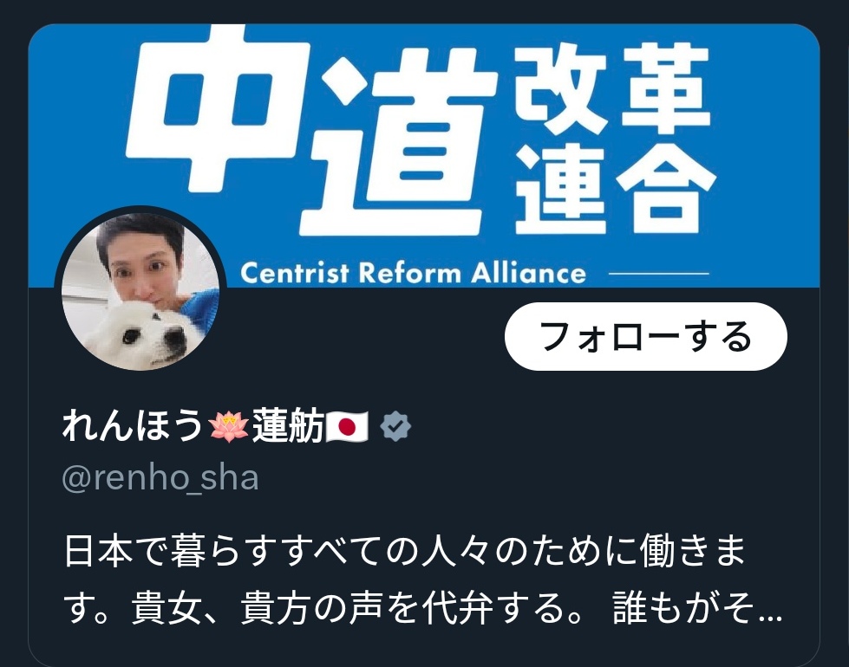Open the blue 中道改革連合 banner image
The height and width of the screenshot is (667, 849).
[x=424, y=155]
